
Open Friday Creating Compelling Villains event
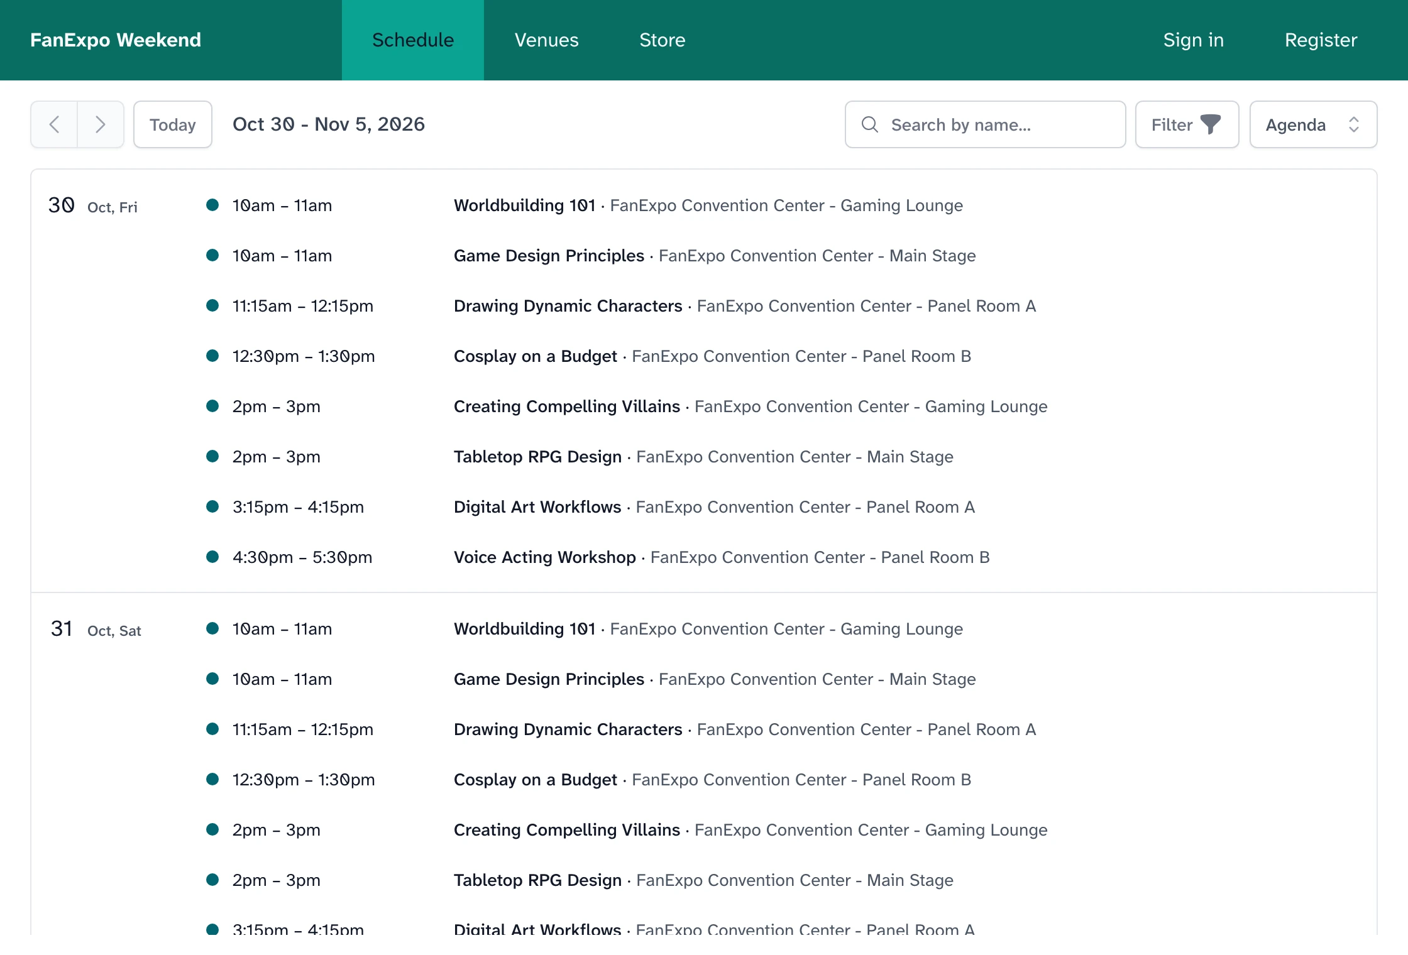566,407
